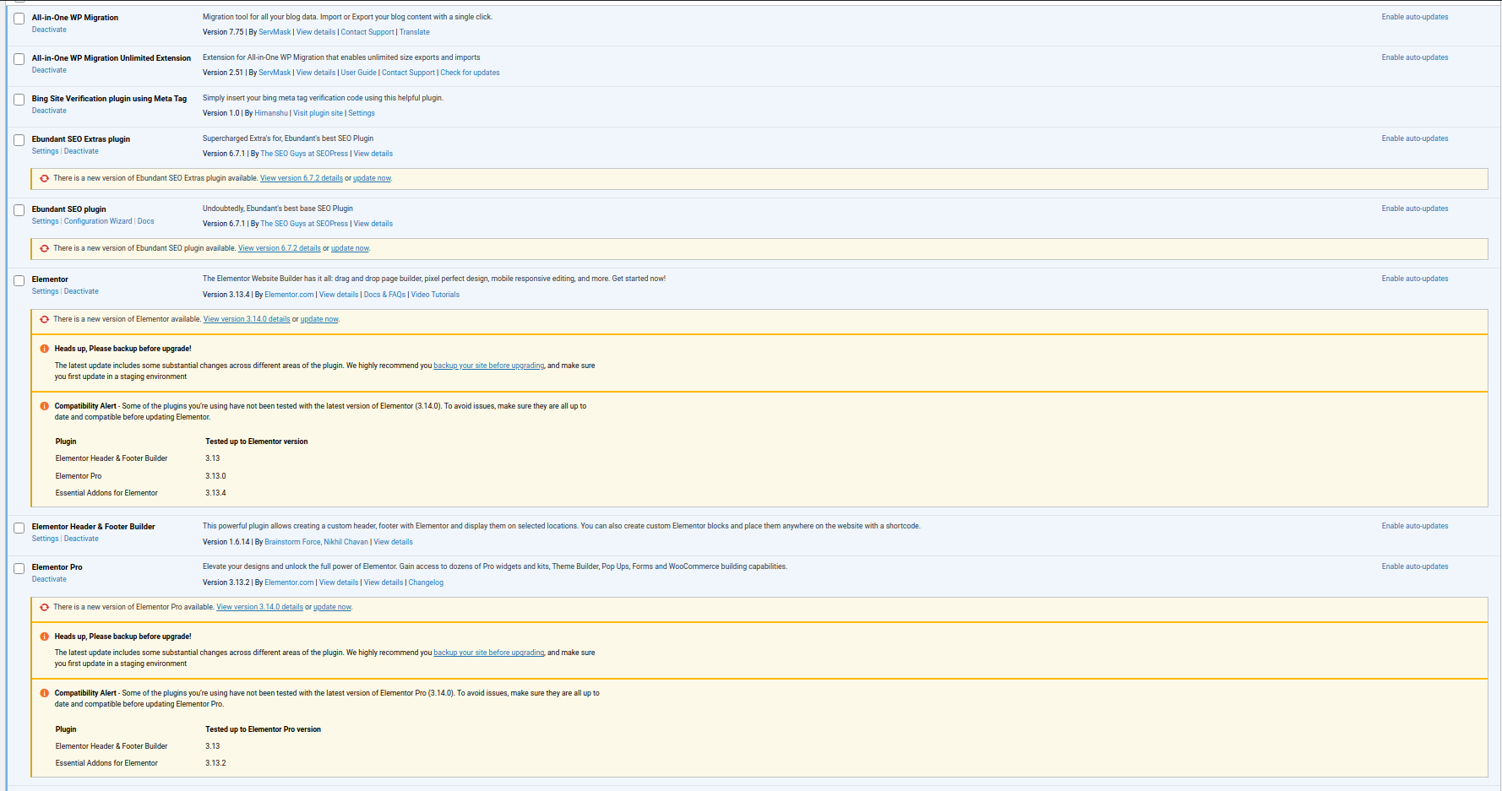1502x791 pixels.
Task: Select the Elementor Pro checkbox
Action: 19,568
